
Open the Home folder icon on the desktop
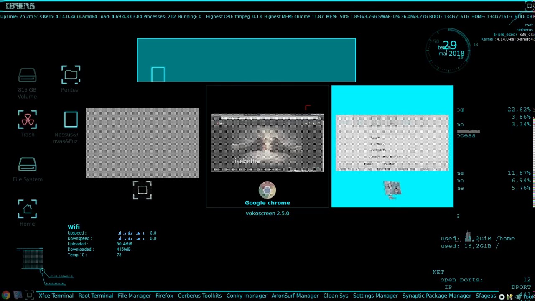[27, 209]
